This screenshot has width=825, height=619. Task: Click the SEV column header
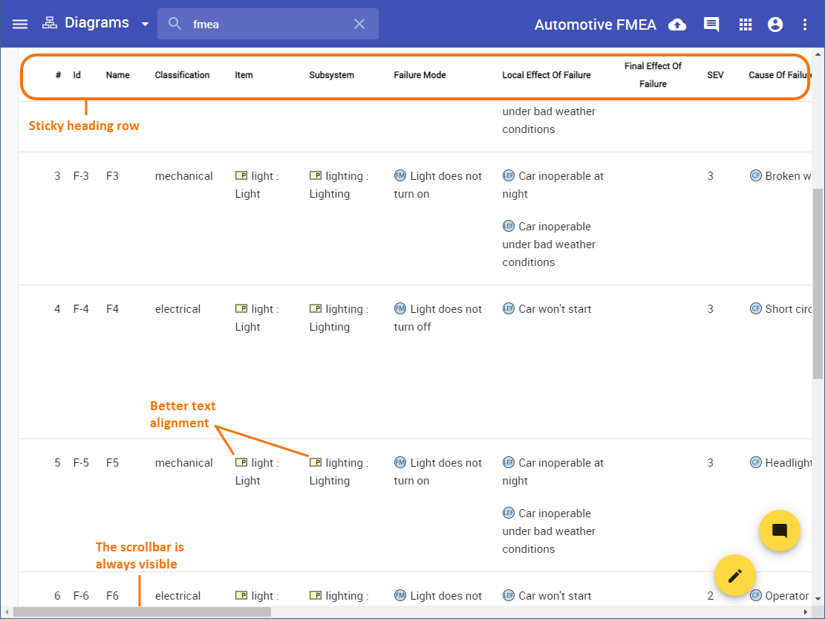(x=715, y=75)
